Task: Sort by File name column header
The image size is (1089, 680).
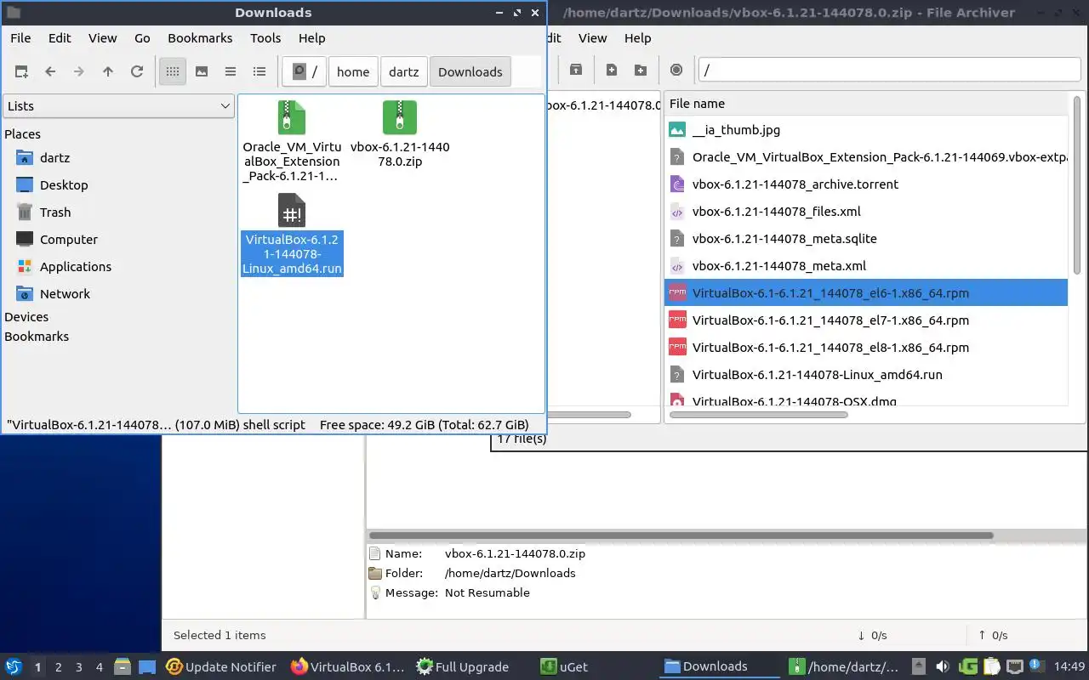Action: pos(865,103)
